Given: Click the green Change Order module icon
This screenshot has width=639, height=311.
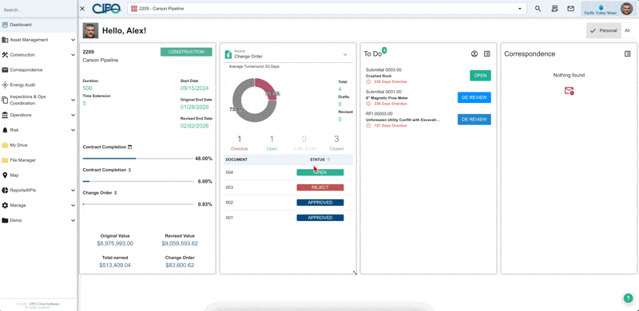Looking at the screenshot, I should [228, 54].
